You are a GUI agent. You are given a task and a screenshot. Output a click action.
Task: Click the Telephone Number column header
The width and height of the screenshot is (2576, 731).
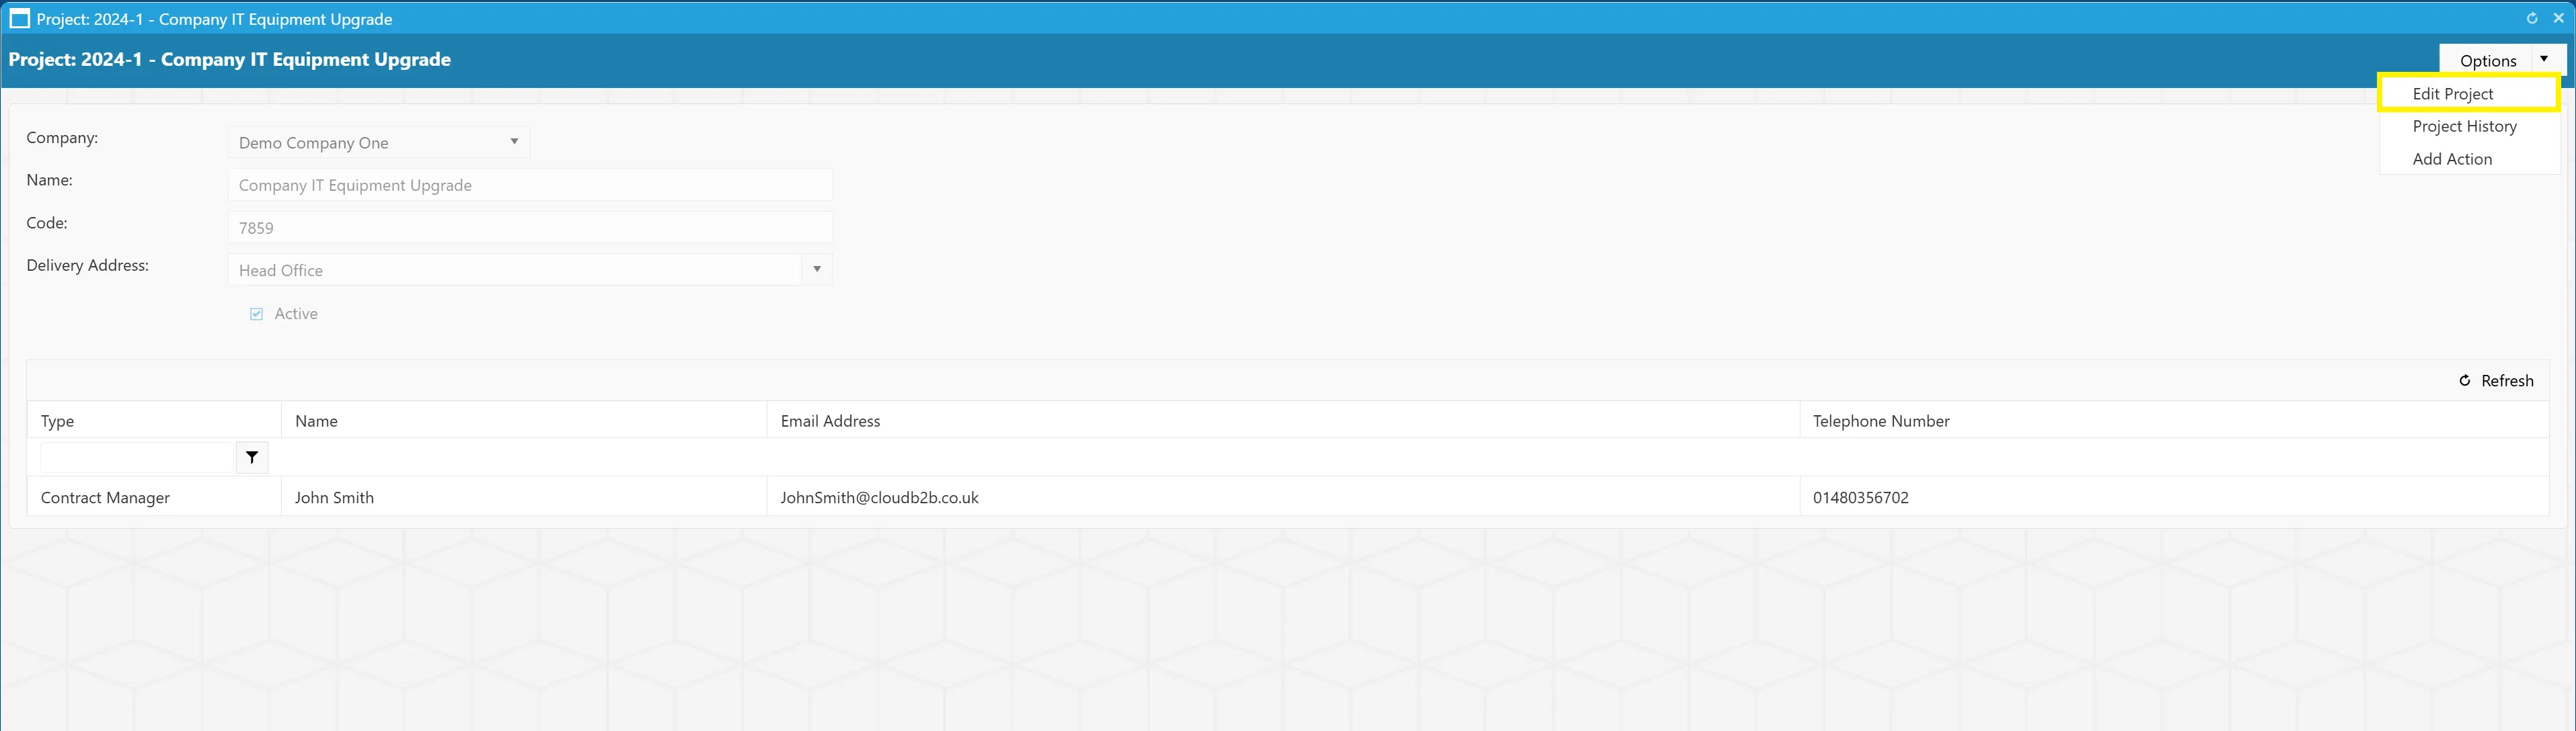[x=2174, y=421]
